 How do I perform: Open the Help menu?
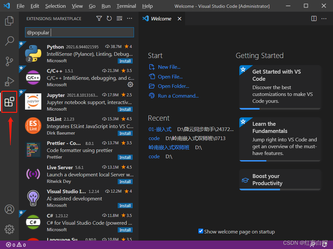coord(147,6)
